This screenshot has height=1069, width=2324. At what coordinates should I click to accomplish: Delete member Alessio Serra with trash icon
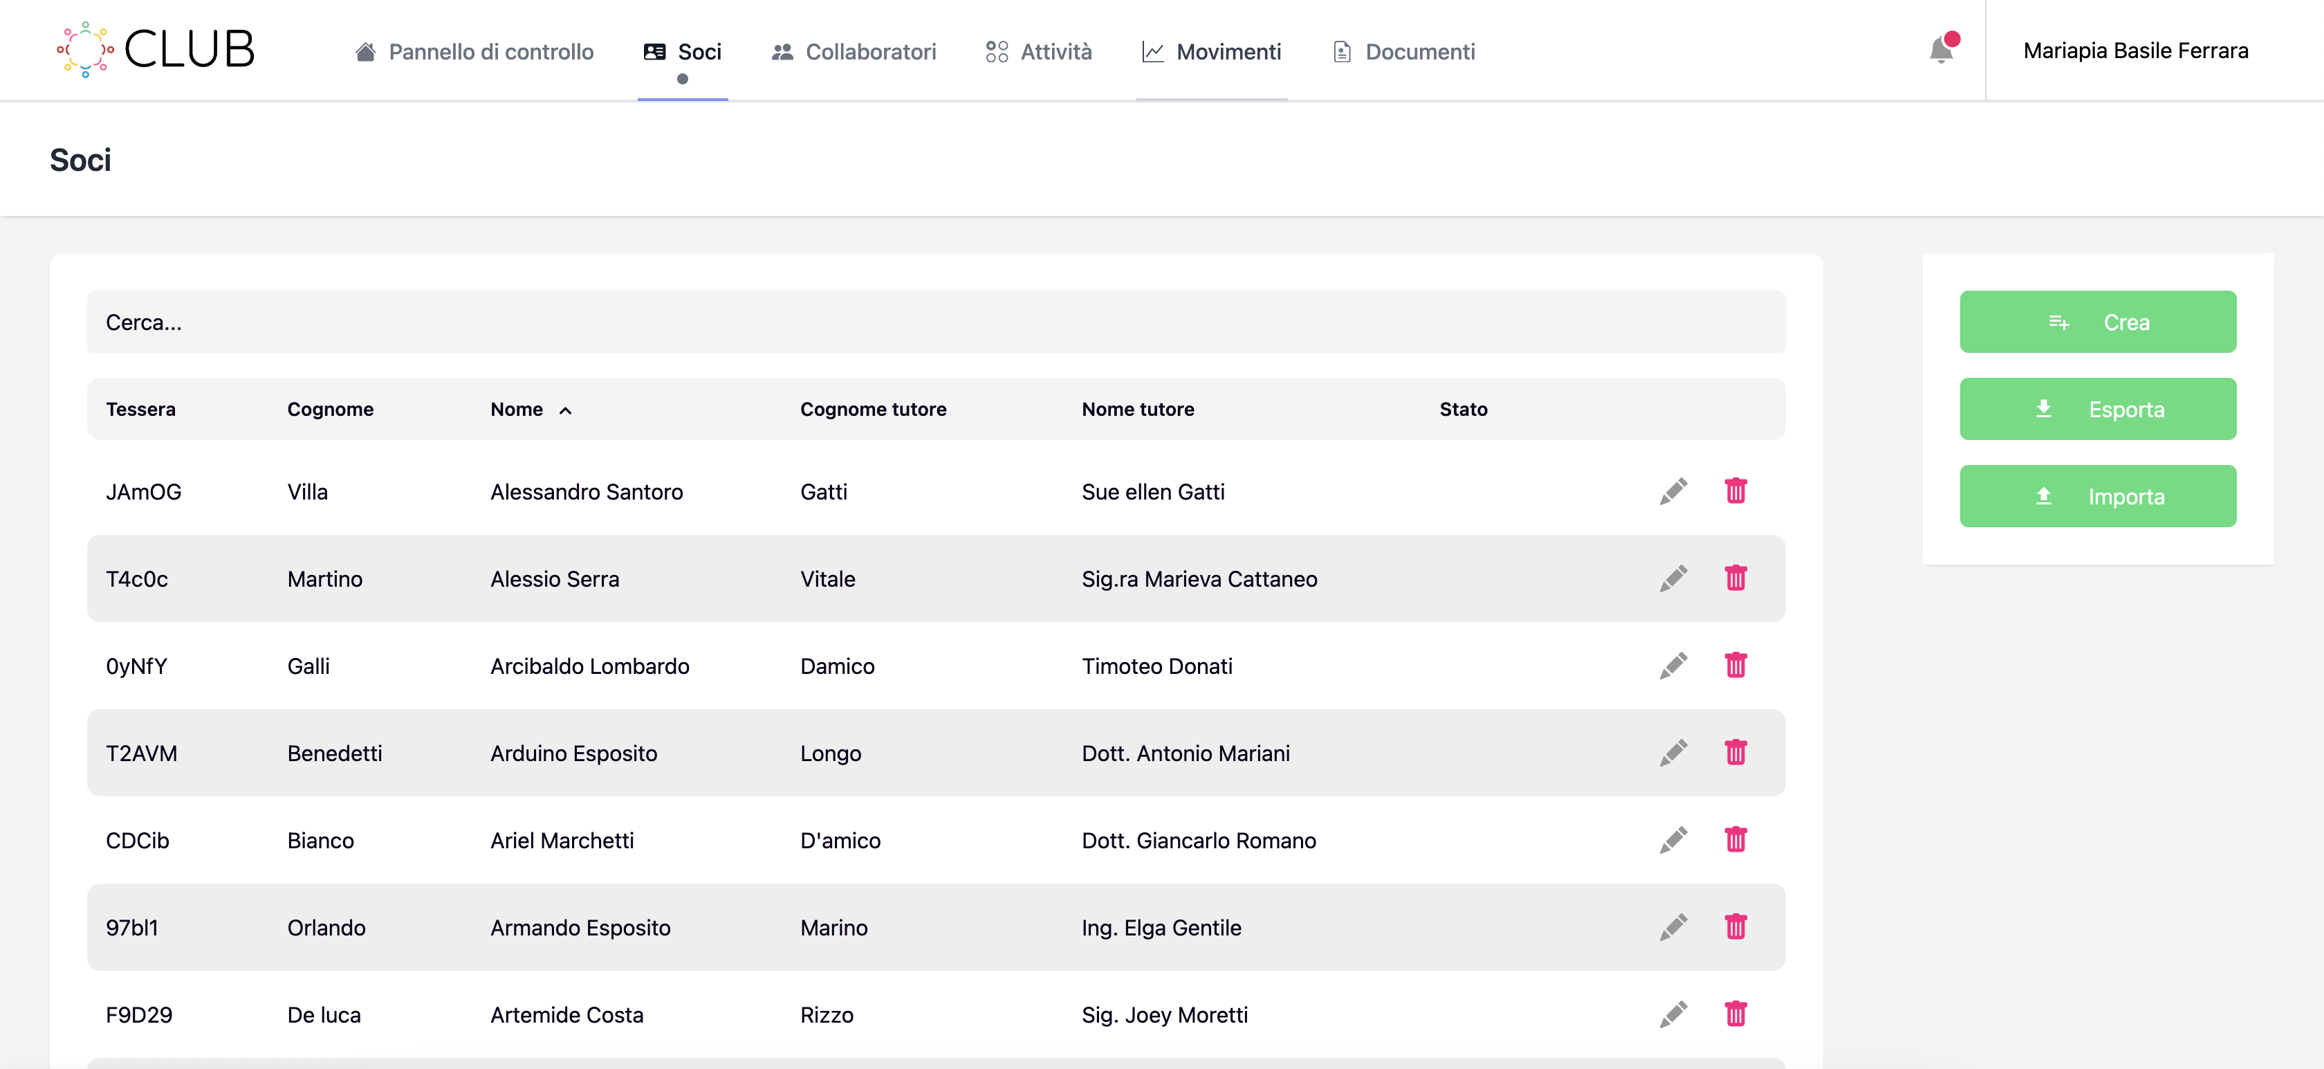(1736, 578)
